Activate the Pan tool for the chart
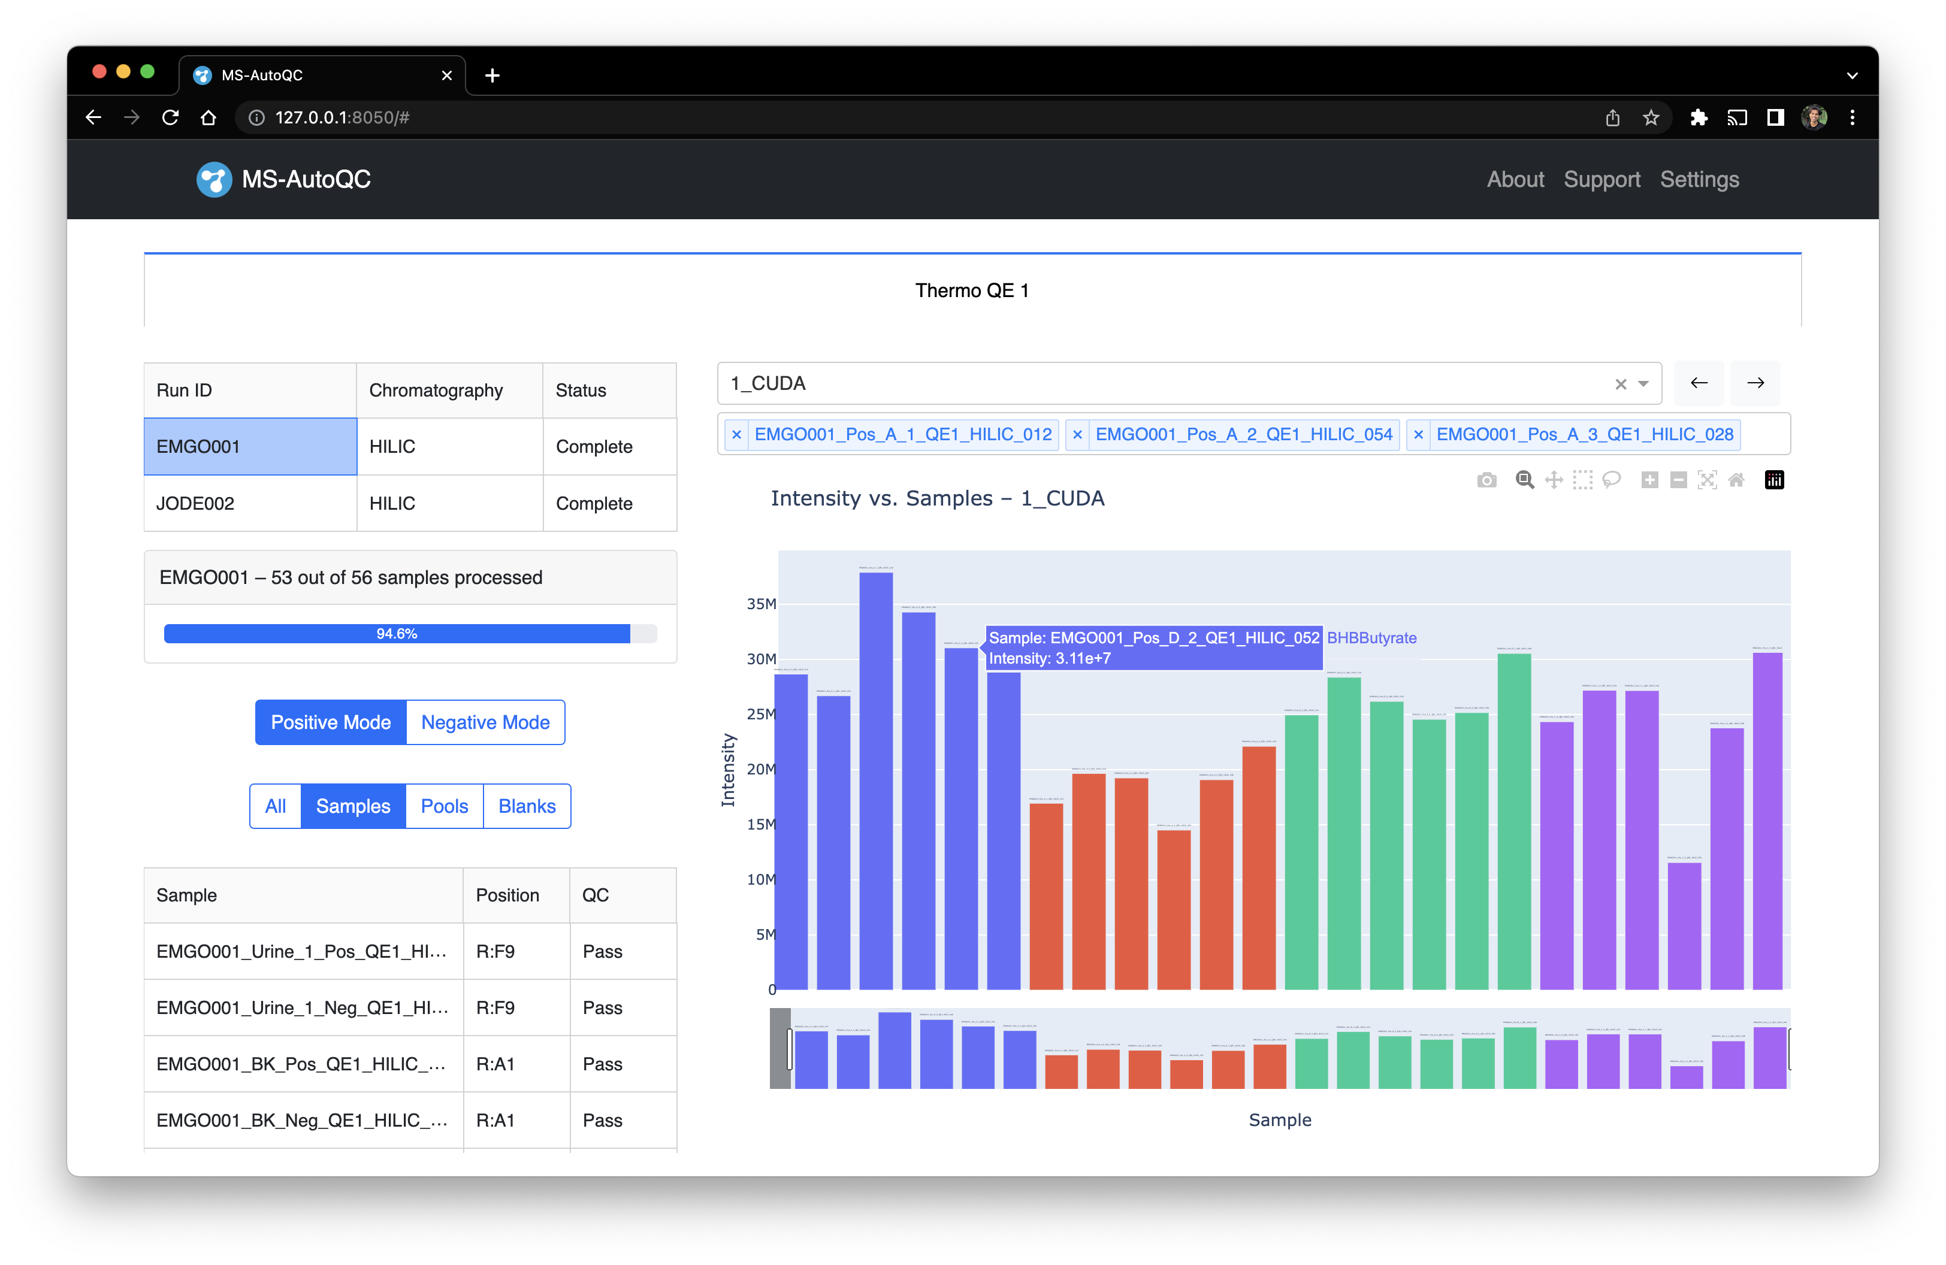The height and width of the screenshot is (1265, 1946). click(x=1554, y=480)
